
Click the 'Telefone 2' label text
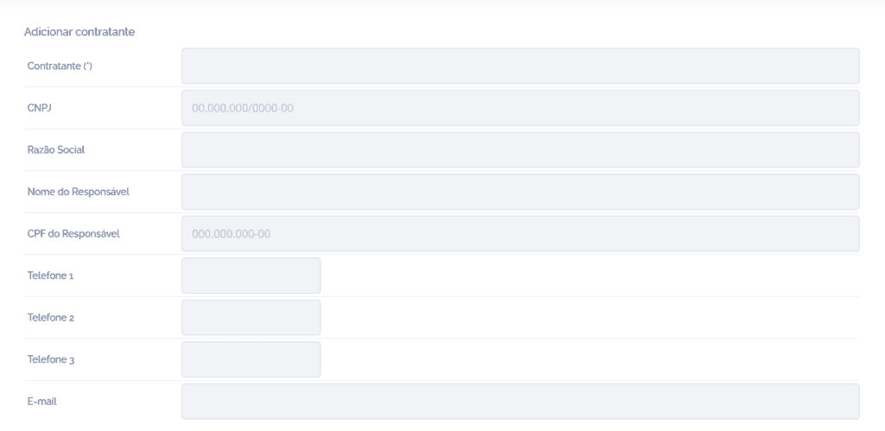[51, 318]
